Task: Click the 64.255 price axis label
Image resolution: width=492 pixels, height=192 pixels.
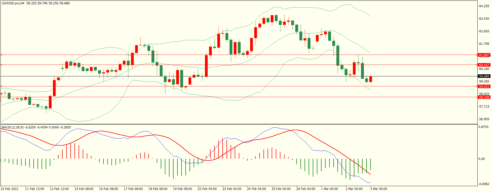Action: (x=484, y=6)
